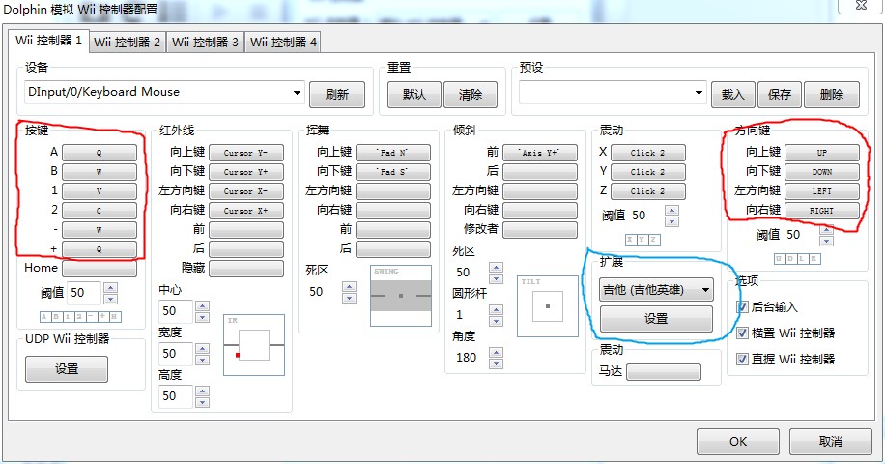Screen dimensions: 885x464
Task: Click the Cursor X- mapping in 红外线
Action: click(246, 191)
